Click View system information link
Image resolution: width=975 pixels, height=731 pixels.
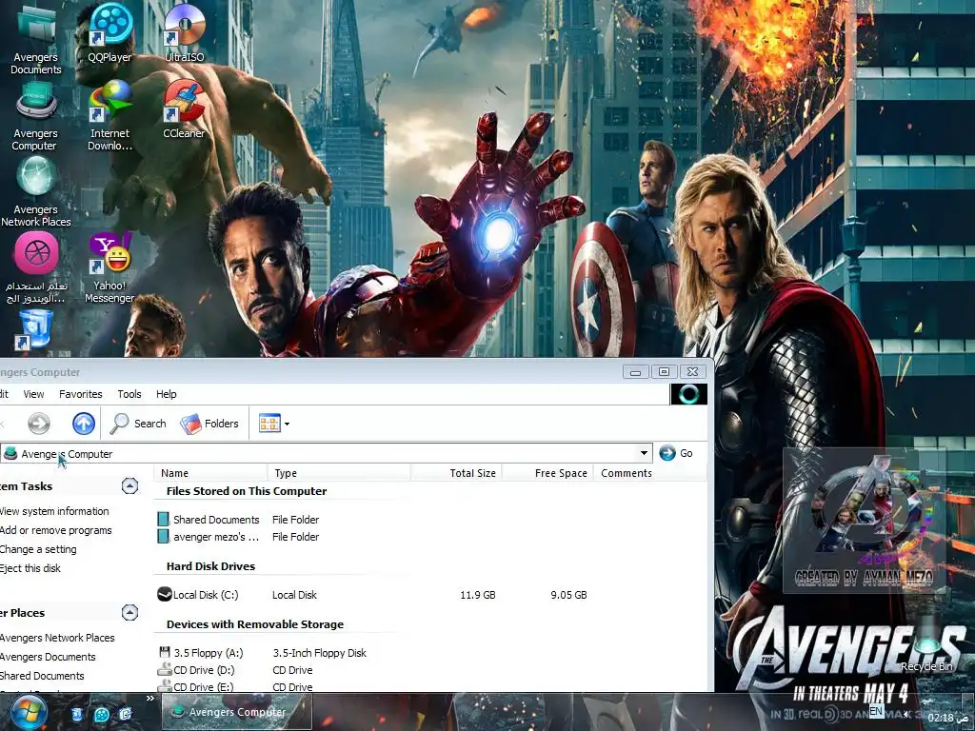tap(54, 511)
